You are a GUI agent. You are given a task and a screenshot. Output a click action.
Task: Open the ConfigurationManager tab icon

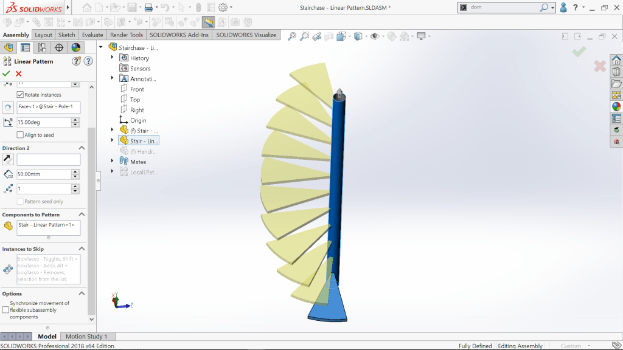click(42, 47)
